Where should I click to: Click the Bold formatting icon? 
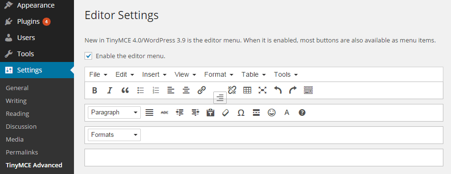pos(94,91)
